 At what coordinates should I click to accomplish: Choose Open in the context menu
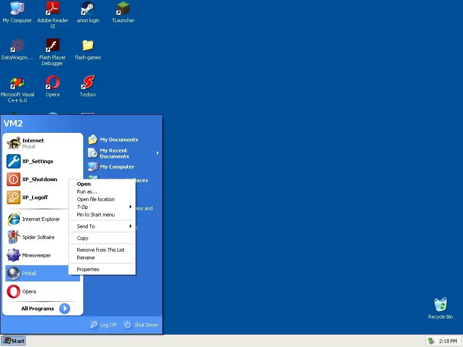(102, 184)
